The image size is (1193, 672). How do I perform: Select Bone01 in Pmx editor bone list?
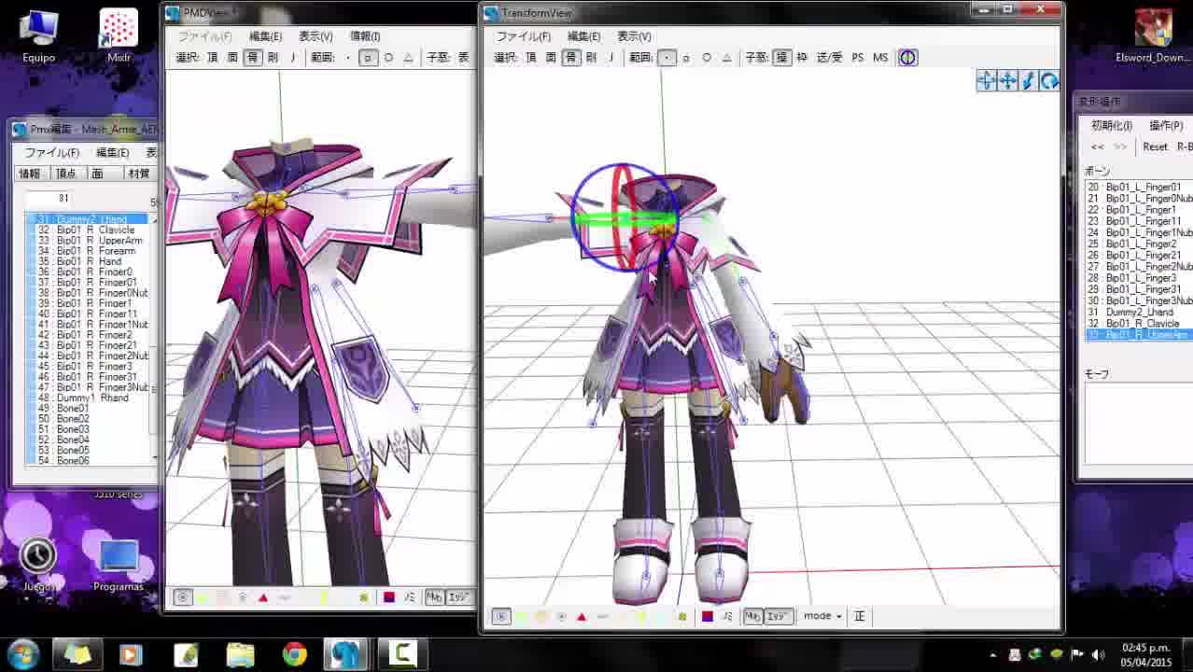coord(90,408)
